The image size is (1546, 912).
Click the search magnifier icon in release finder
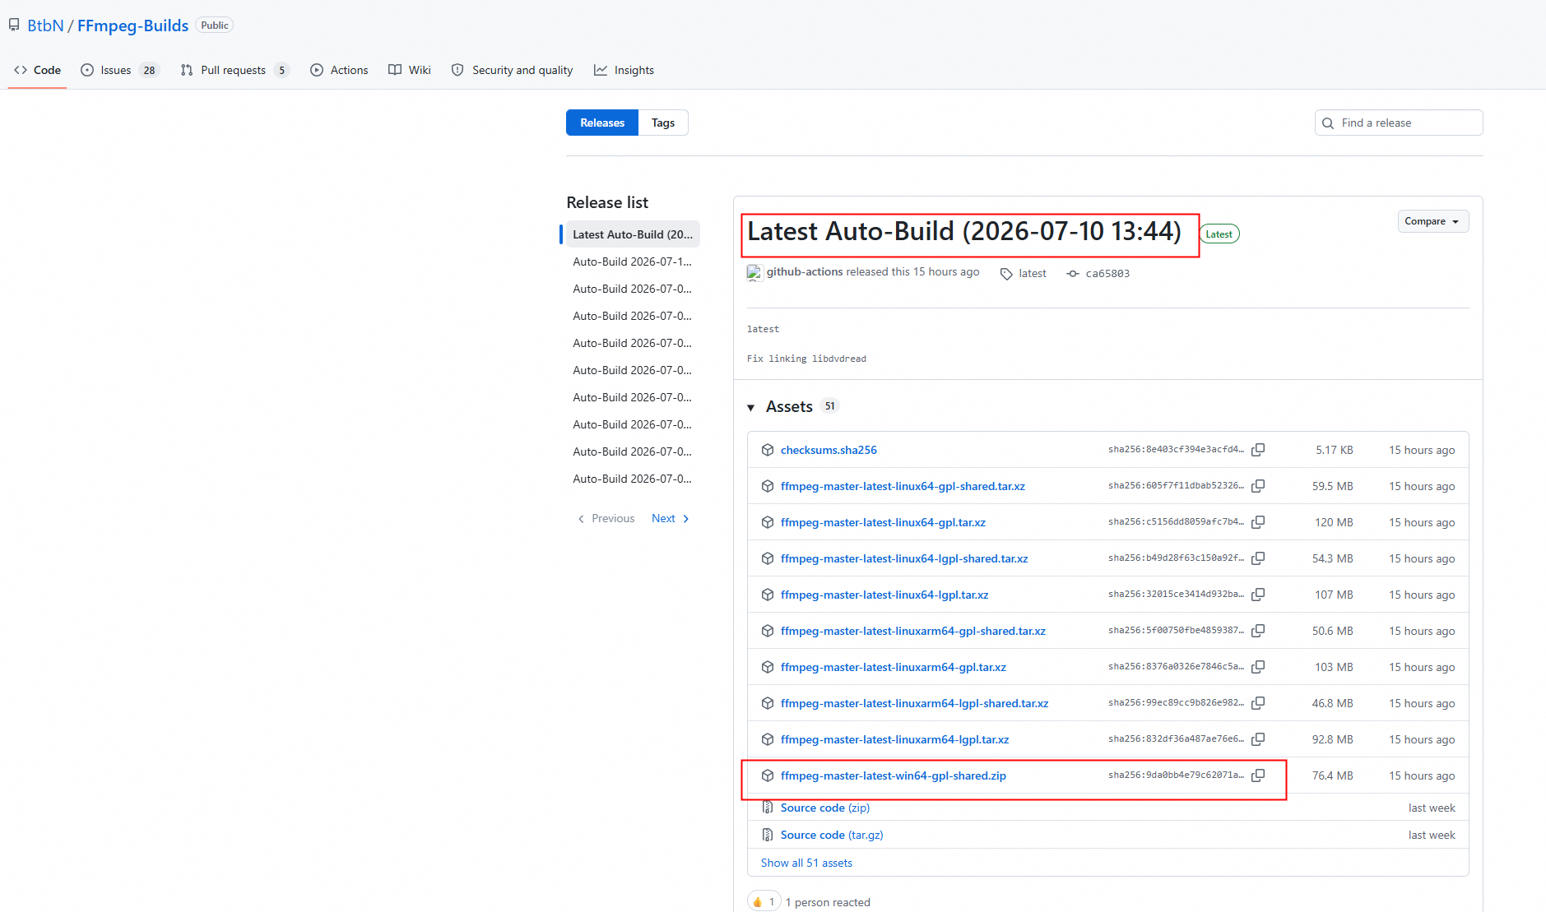1328,123
